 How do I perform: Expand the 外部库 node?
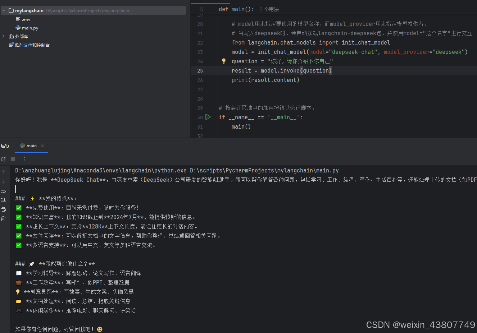click(4, 37)
